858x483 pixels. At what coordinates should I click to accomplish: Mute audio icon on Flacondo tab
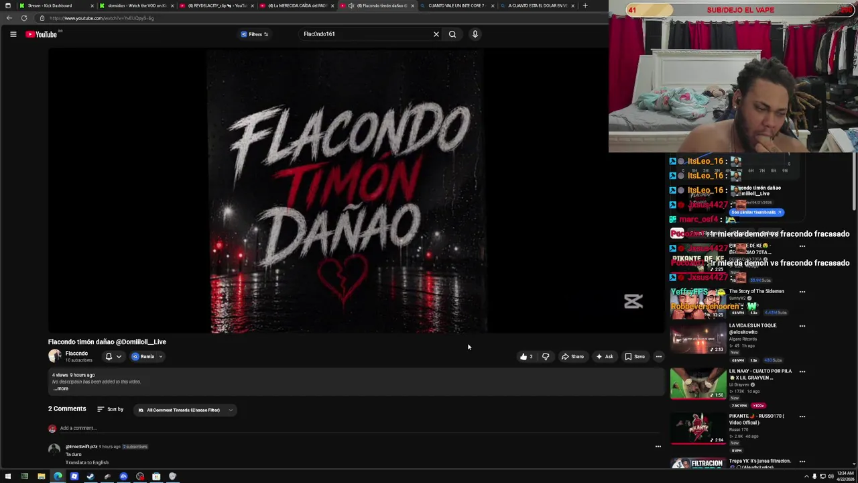[x=351, y=5]
